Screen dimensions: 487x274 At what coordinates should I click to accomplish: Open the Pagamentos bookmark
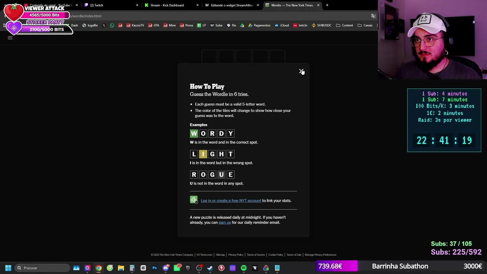(259, 25)
